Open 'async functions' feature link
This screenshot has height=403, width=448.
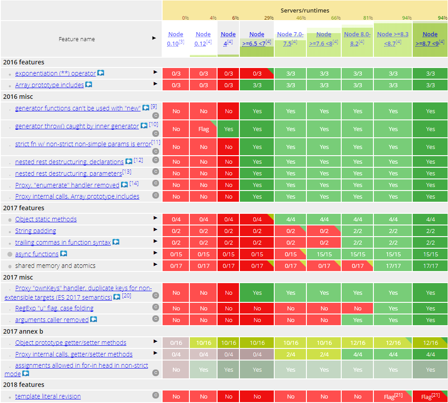[x=37, y=254]
